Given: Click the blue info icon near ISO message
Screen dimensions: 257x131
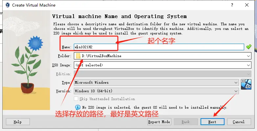Looking at the screenshot, I should pyautogui.click(x=78, y=107).
